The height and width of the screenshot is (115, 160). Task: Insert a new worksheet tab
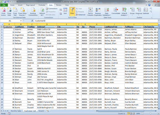click(48, 111)
